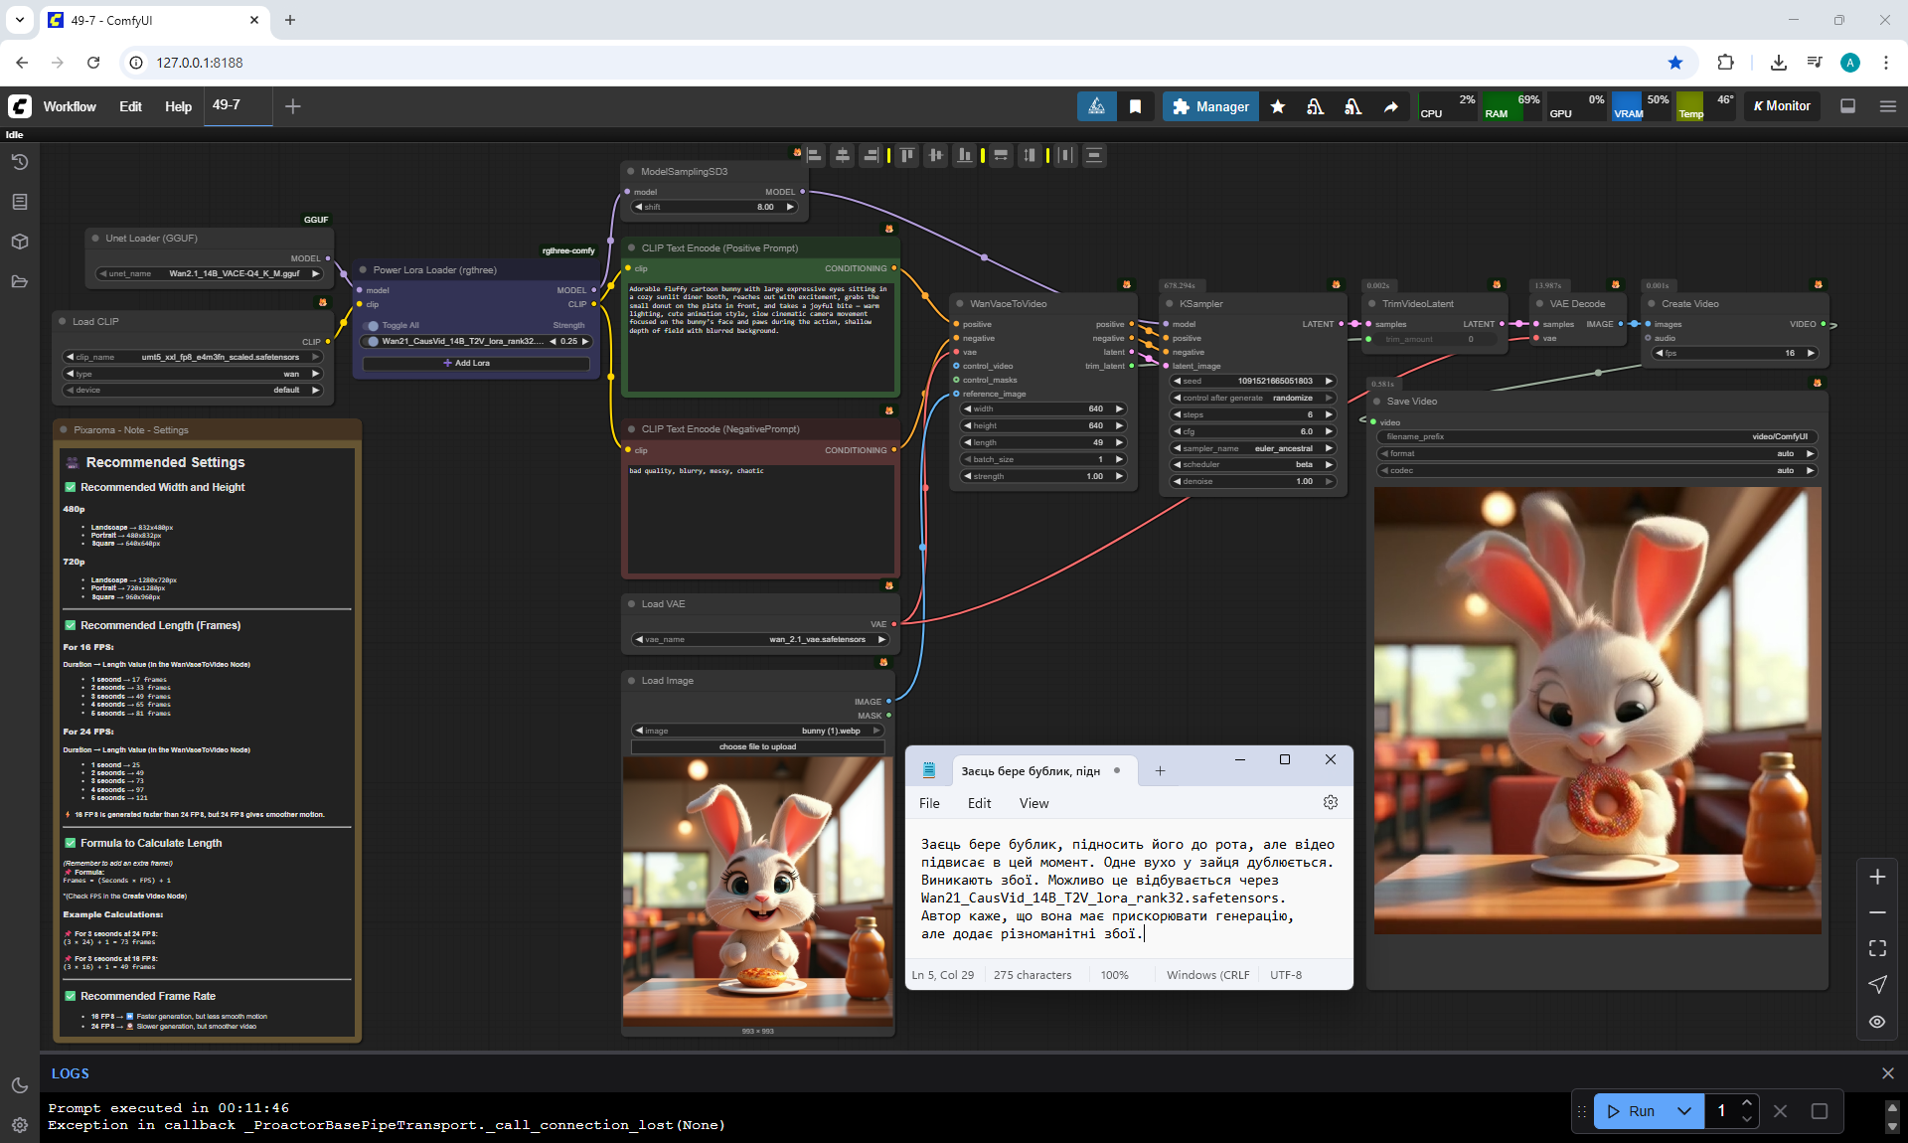Expand the Run button dropdown arrow
This screenshot has height=1143, width=1908.
tap(1684, 1111)
